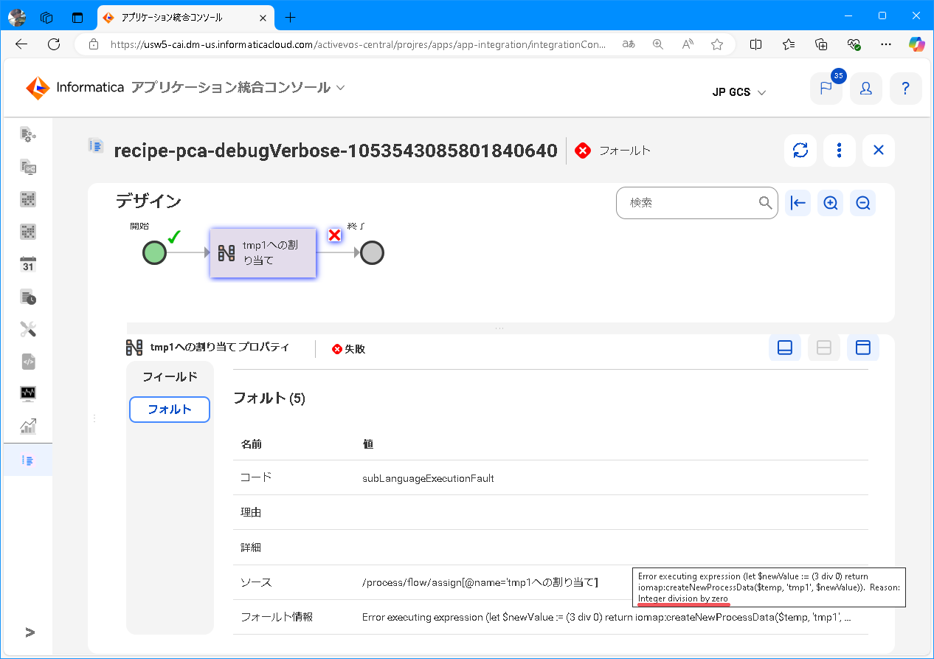Add page to favorites star icon
Screen dimensions: 934x659
pyautogui.click(x=717, y=44)
